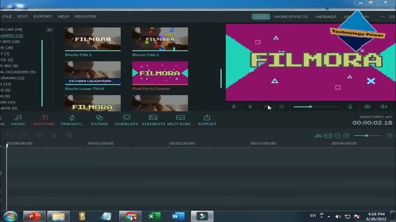Open the audio mixer icon
The image size is (396, 222).
(x=318, y=136)
